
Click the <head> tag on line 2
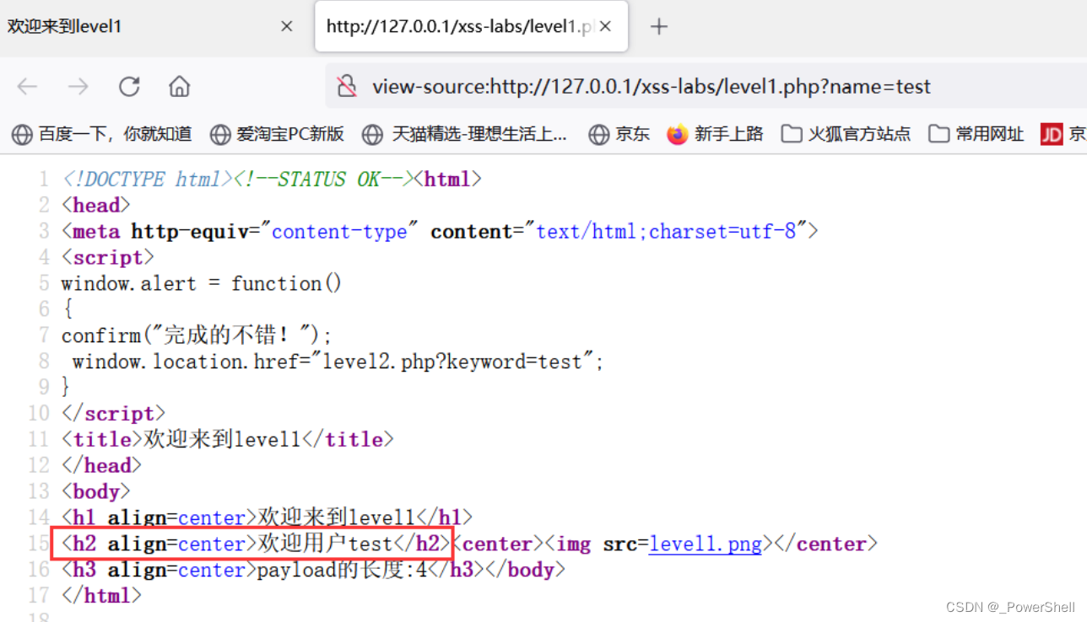96,206
